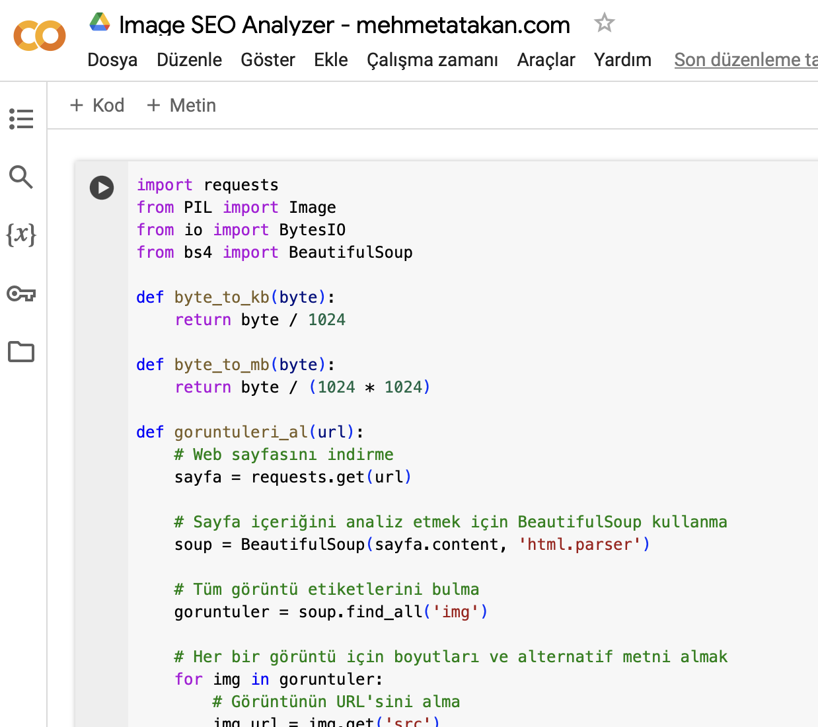Open the Düzenle menu

(x=189, y=59)
